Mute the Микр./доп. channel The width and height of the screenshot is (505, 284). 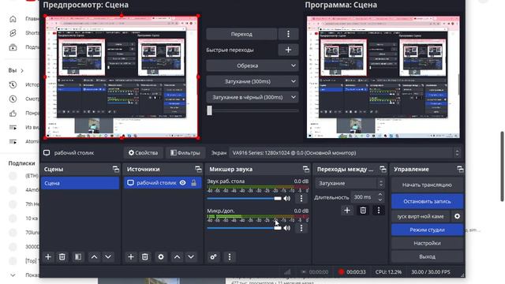point(286,228)
